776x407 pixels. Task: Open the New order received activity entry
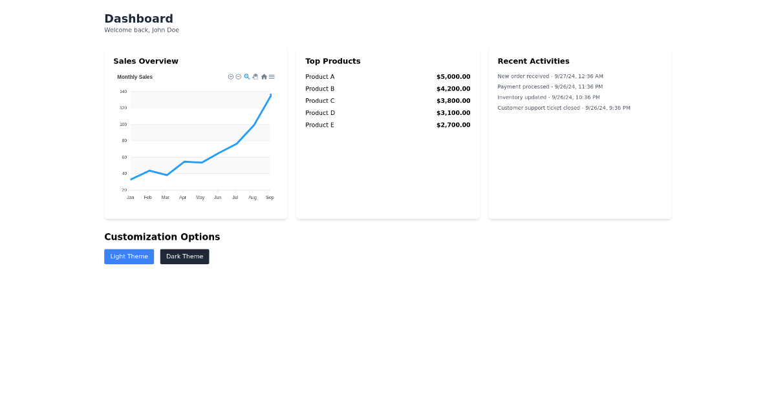(550, 76)
